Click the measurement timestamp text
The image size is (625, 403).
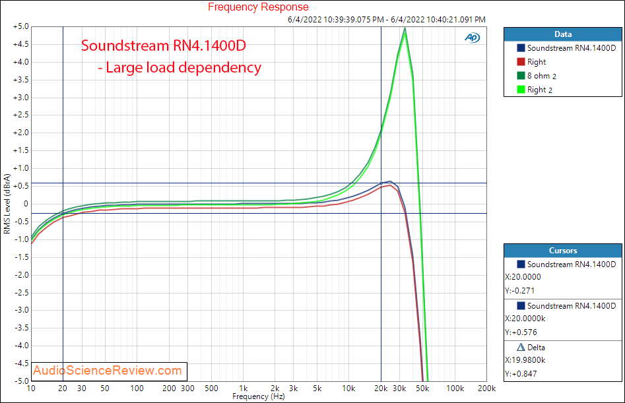(x=386, y=20)
